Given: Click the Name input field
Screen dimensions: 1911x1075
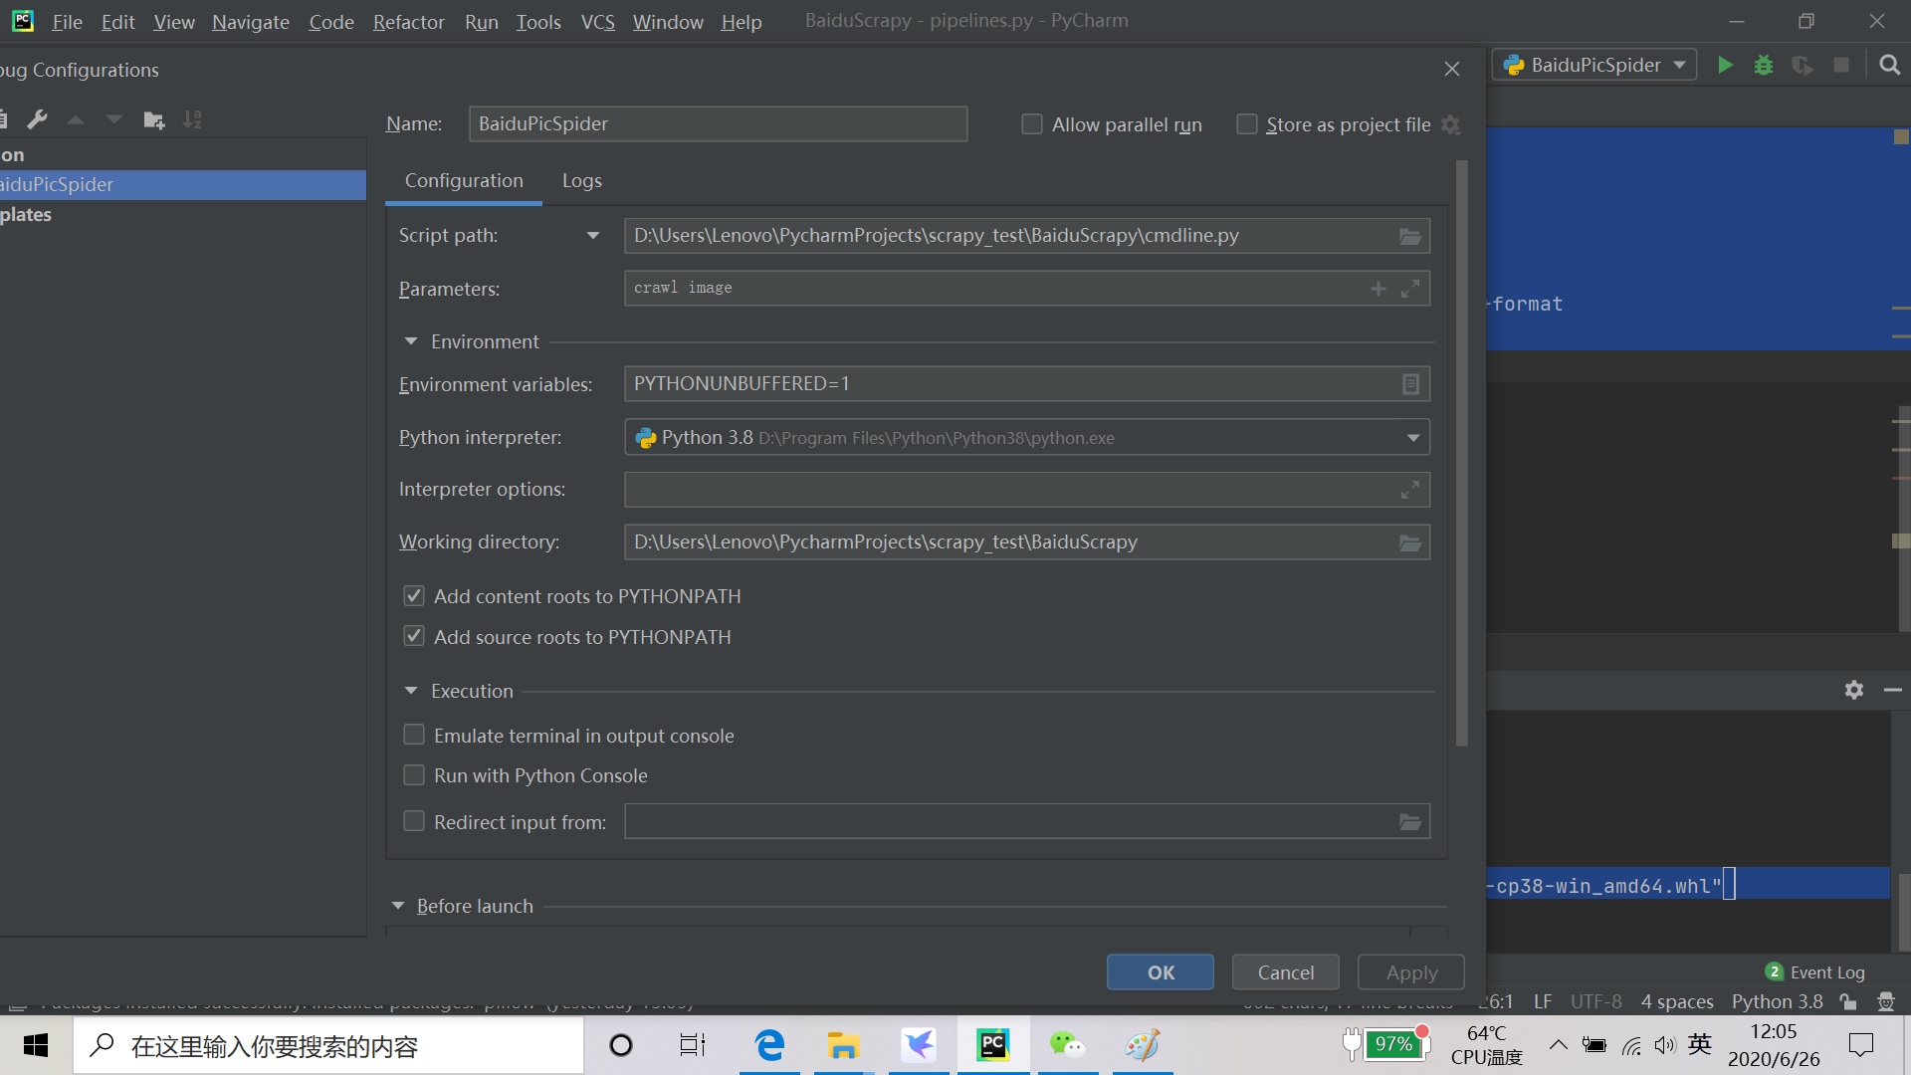Looking at the screenshot, I should (717, 124).
